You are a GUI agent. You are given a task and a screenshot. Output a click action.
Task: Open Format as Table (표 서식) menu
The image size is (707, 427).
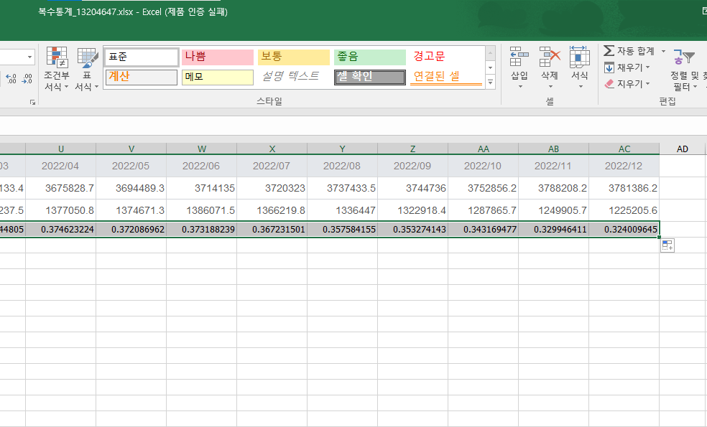click(86, 68)
